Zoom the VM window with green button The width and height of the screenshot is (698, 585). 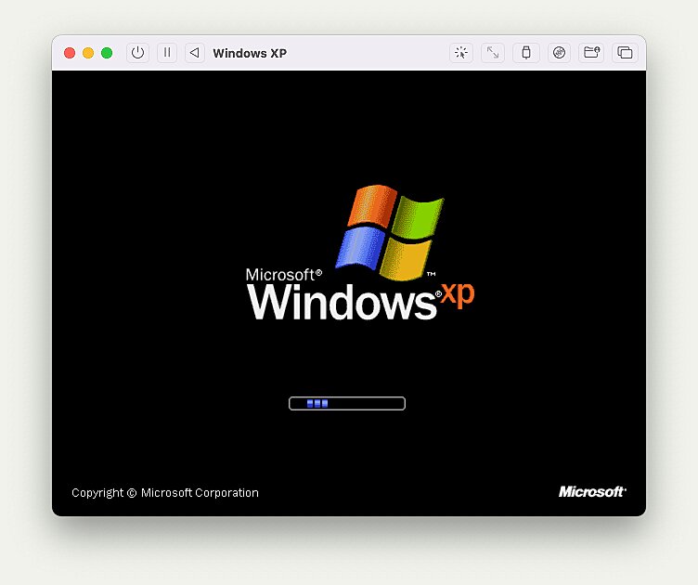pyautogui.click(x=107, y=53)
